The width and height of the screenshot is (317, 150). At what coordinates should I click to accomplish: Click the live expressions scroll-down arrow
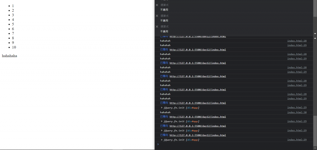(315, 34)
